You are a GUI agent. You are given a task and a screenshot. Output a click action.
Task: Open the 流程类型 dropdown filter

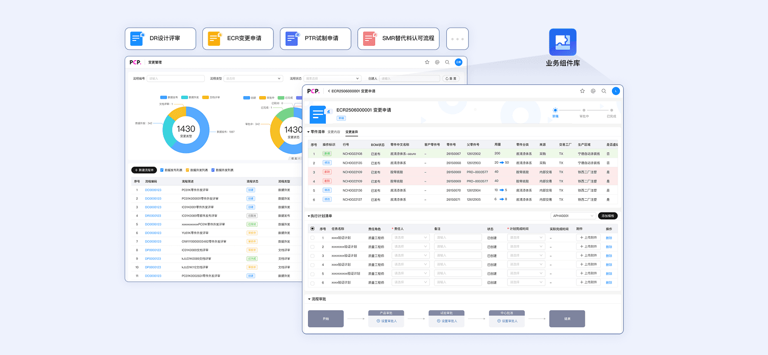tap(253, 78)
